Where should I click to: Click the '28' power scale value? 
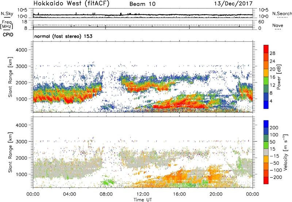(272, 53)
